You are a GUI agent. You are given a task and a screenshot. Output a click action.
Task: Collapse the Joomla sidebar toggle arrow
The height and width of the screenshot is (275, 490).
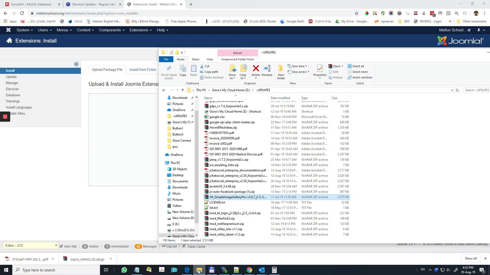coord(76,64)
